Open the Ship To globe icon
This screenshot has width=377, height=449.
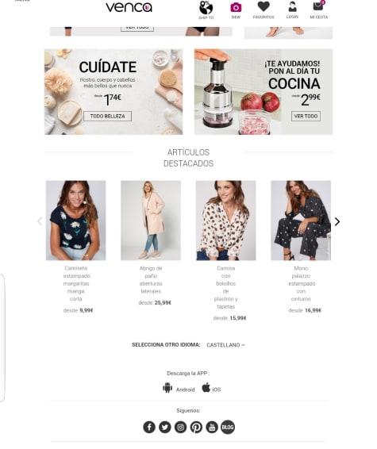tap(206, 8)
